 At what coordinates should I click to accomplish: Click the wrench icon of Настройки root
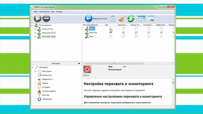click(x=36, y=67)
